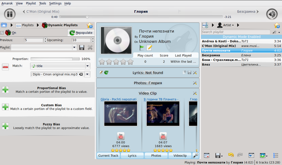Switch to Videoclip applet tab
Screen dimensions: 282x165
tap(180, 155)
